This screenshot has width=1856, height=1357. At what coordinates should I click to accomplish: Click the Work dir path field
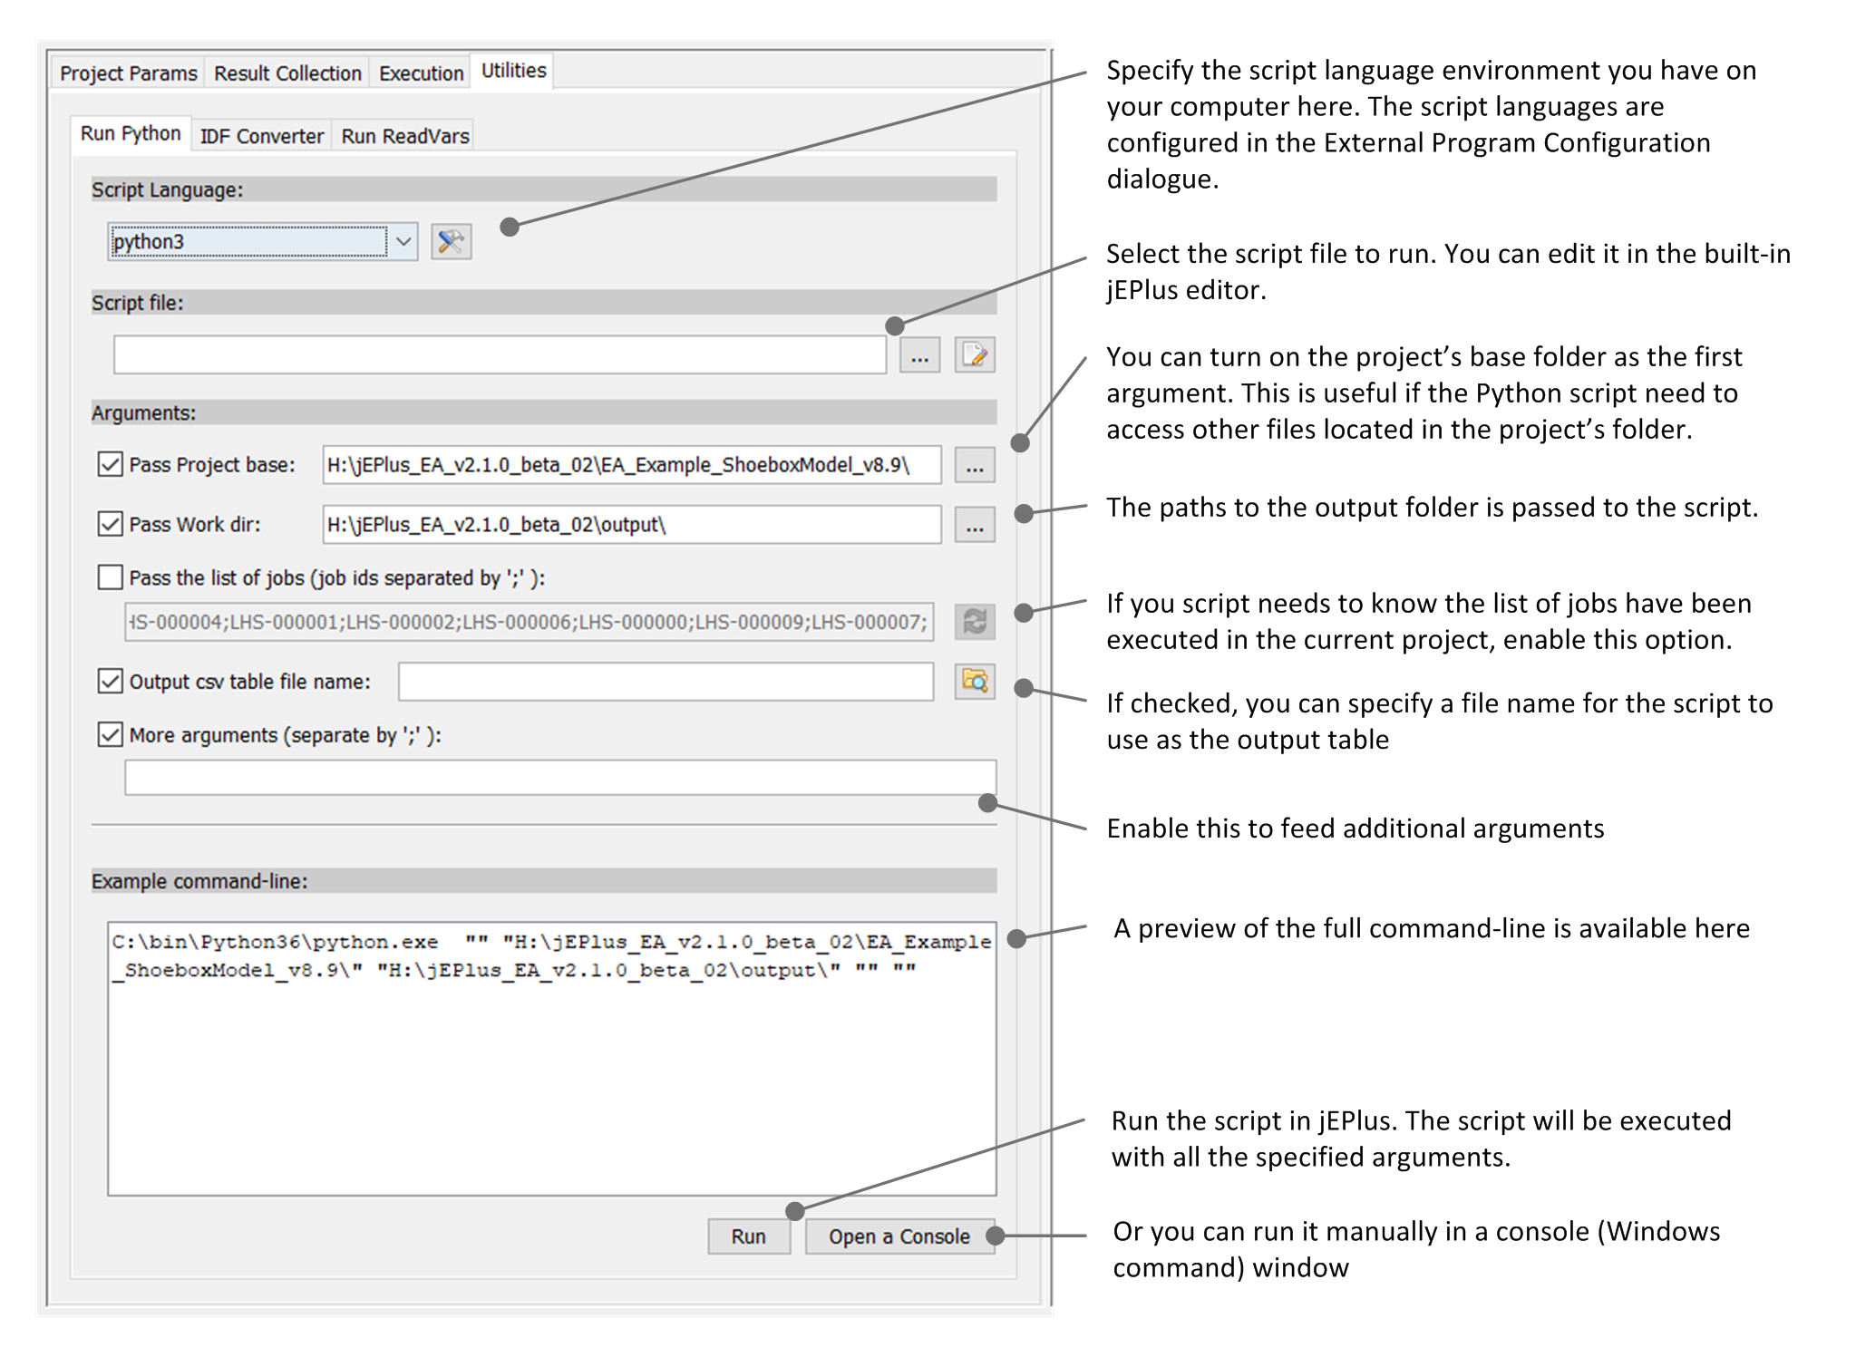coord(631,525)
